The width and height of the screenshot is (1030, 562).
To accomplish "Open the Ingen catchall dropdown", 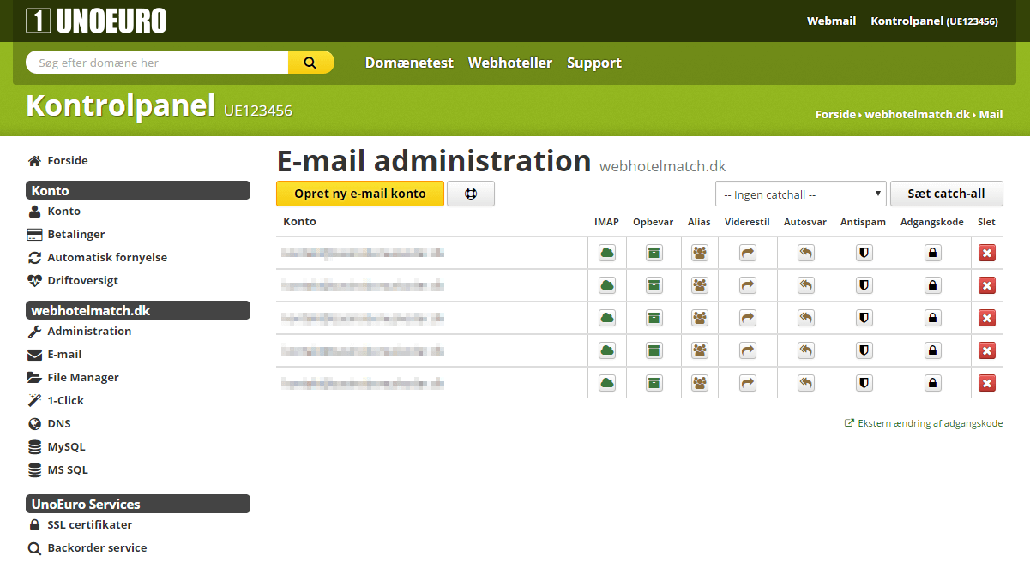I will 800,194.
